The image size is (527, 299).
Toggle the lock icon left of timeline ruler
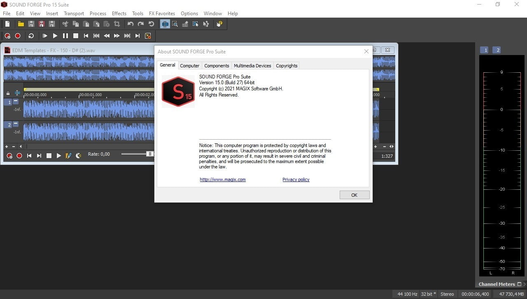pos(8,94)
